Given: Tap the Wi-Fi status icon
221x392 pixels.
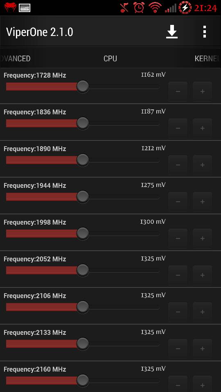Looking at the screenshot, I should [x=155, y=7].
